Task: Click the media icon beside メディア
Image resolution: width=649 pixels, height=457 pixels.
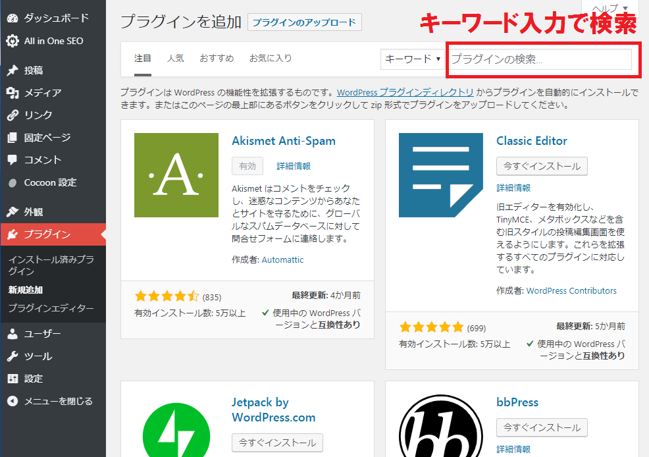Action: (x=13, y=93)
